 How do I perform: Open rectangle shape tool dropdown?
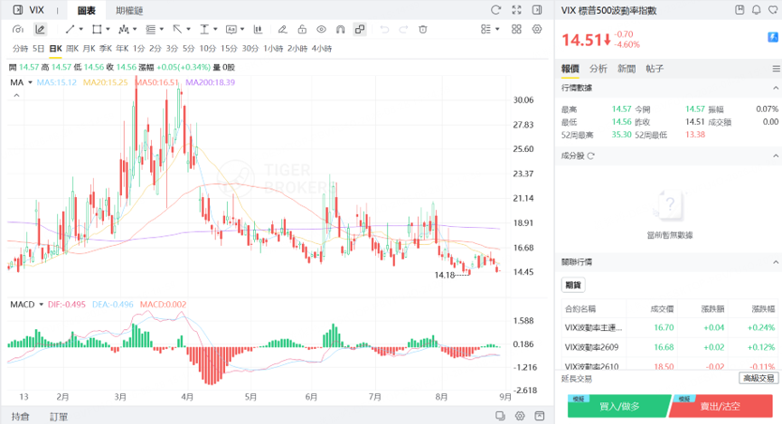click(108, 30)
